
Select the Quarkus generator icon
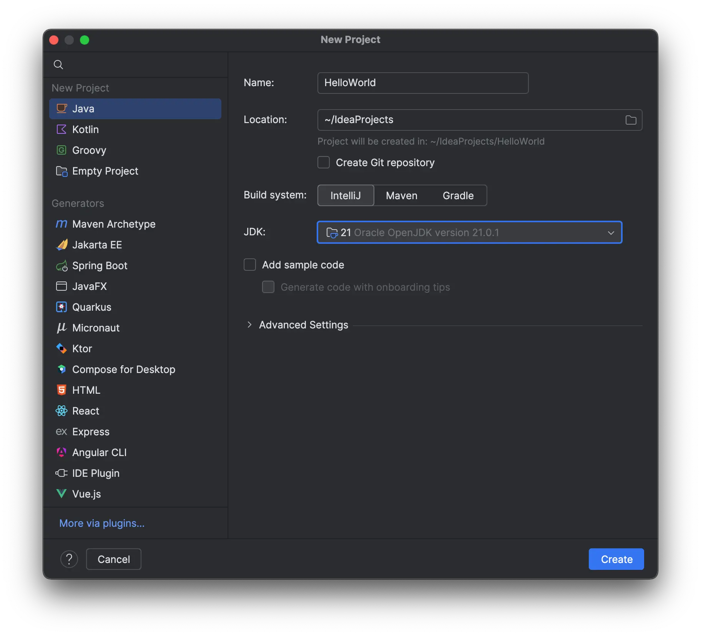[x=61, y=307]
